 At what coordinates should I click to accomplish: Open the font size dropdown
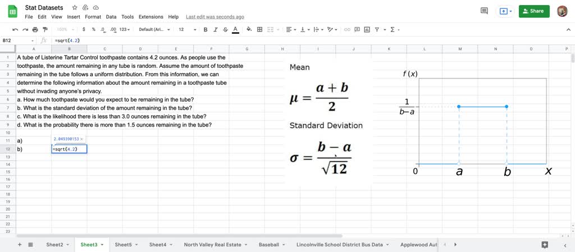point(187,30)
